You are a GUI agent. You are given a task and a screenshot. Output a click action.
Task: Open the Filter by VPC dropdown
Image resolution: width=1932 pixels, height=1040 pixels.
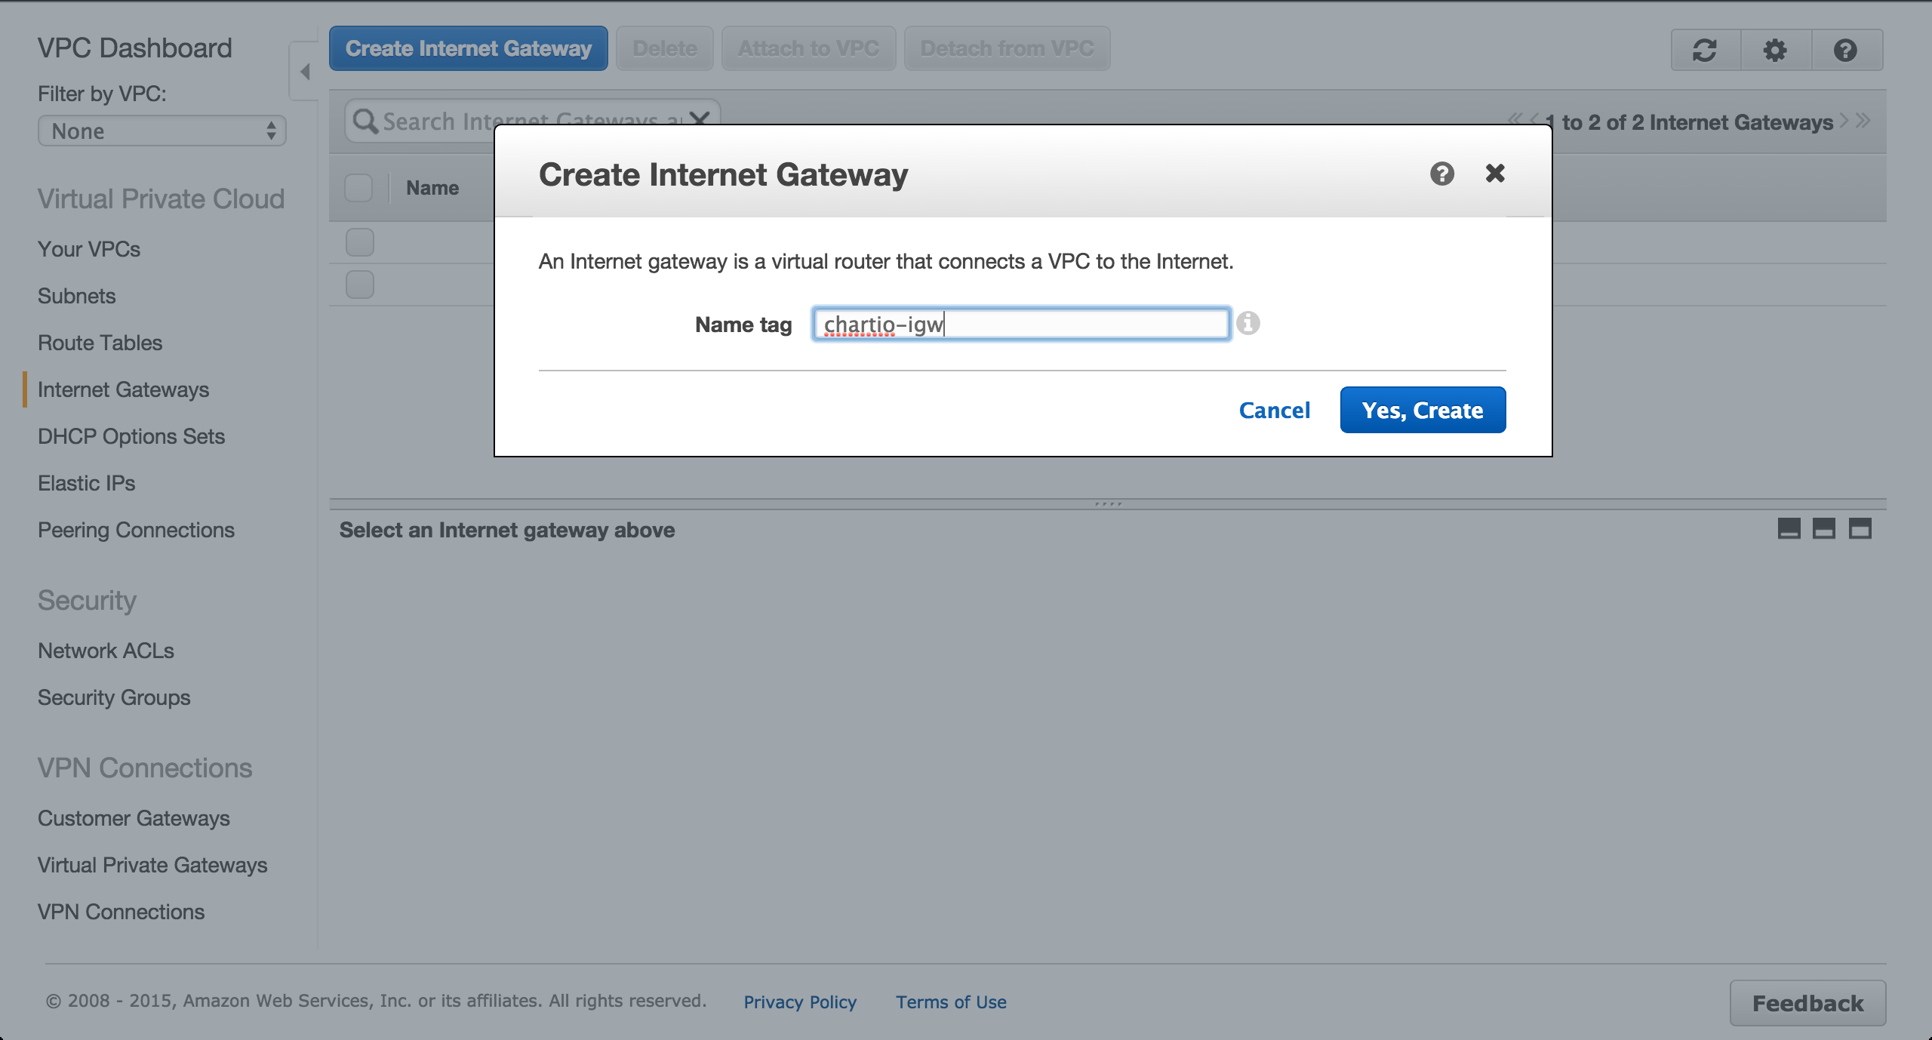pyautogui.click(x=162, y=131)
